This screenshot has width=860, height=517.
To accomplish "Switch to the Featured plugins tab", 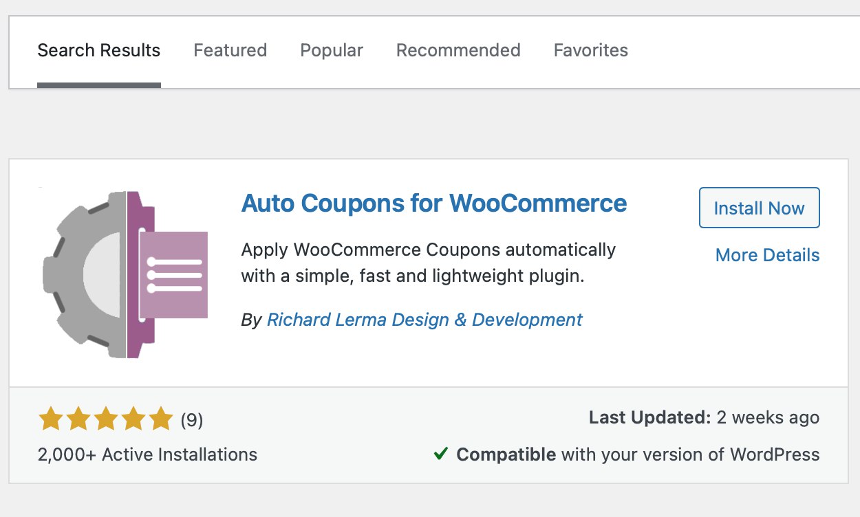I will pos(230,51).
